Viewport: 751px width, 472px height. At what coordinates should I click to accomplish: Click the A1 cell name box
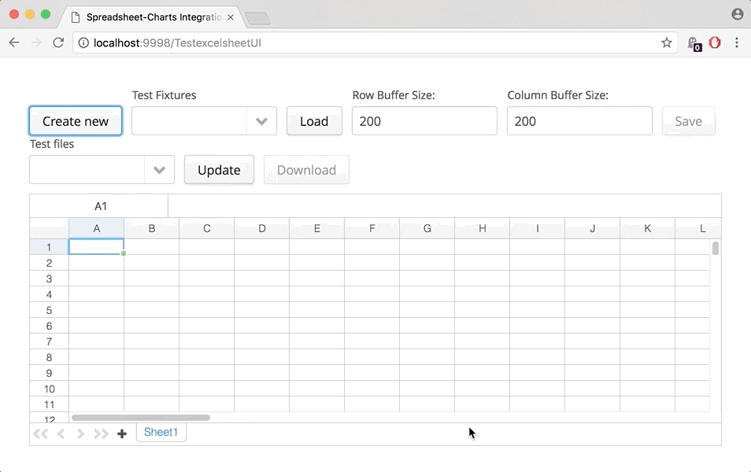tap(99, 206)
